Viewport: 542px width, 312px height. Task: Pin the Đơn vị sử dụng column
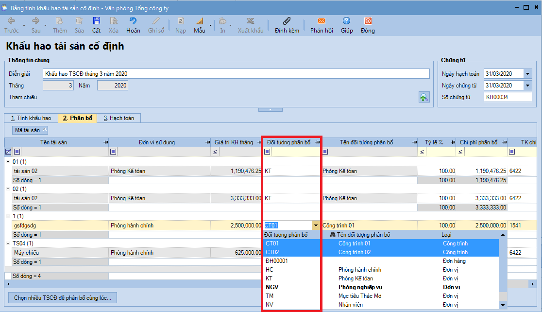(207, 142)
